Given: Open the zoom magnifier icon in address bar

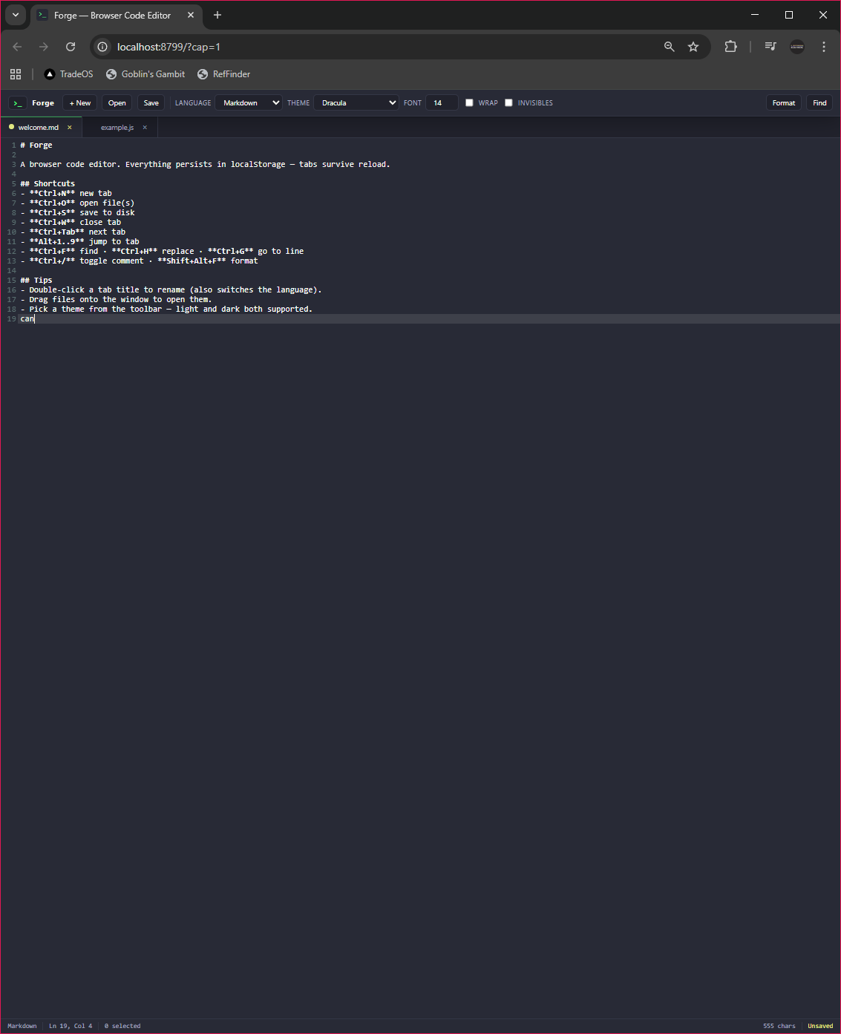Looking at the screenshot, I should click(x=669, y=47).
